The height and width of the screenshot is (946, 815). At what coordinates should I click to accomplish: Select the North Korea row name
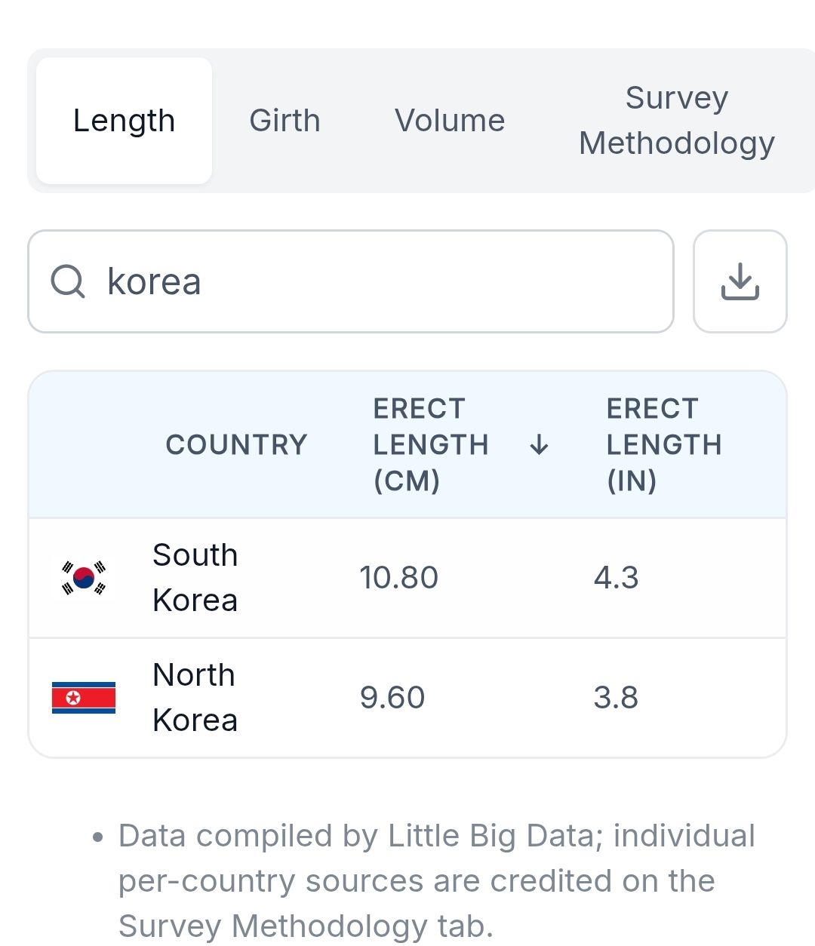coord(195,698)
